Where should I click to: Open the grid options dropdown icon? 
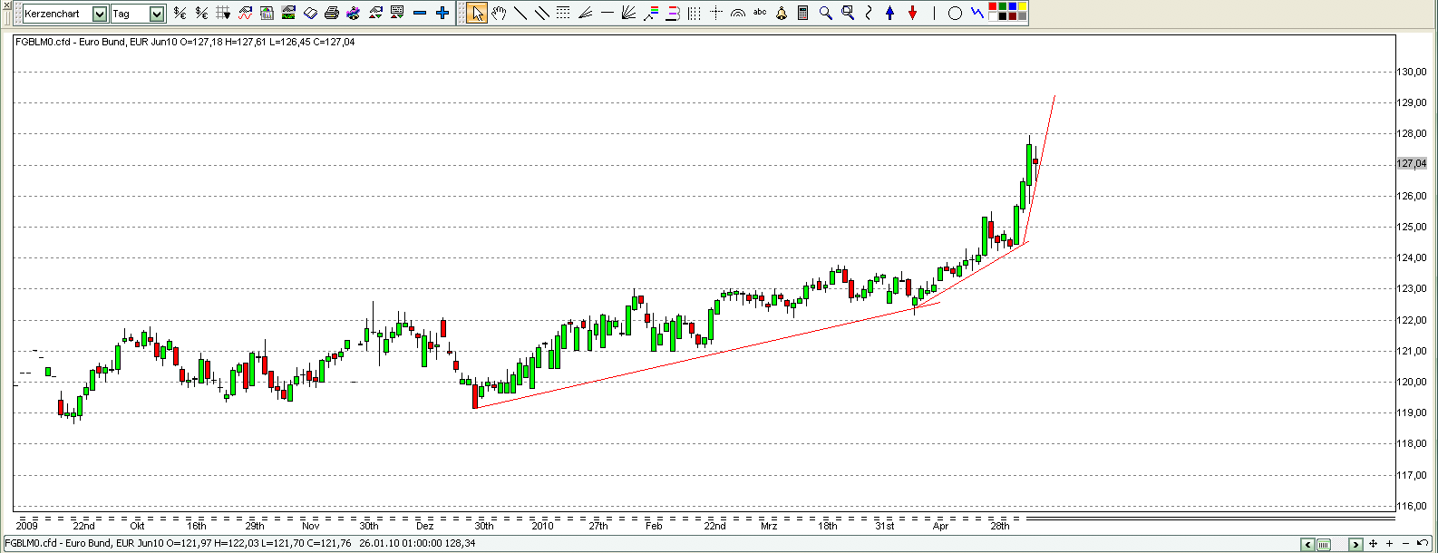[223, 13]
